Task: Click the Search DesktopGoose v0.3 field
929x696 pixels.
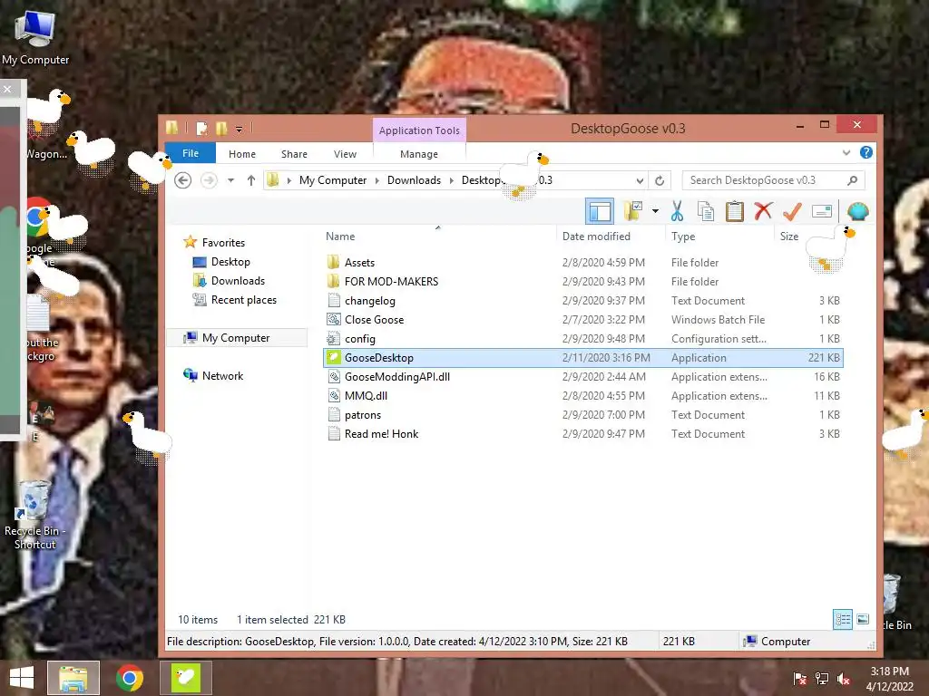Action: click(x=773, y=180)
